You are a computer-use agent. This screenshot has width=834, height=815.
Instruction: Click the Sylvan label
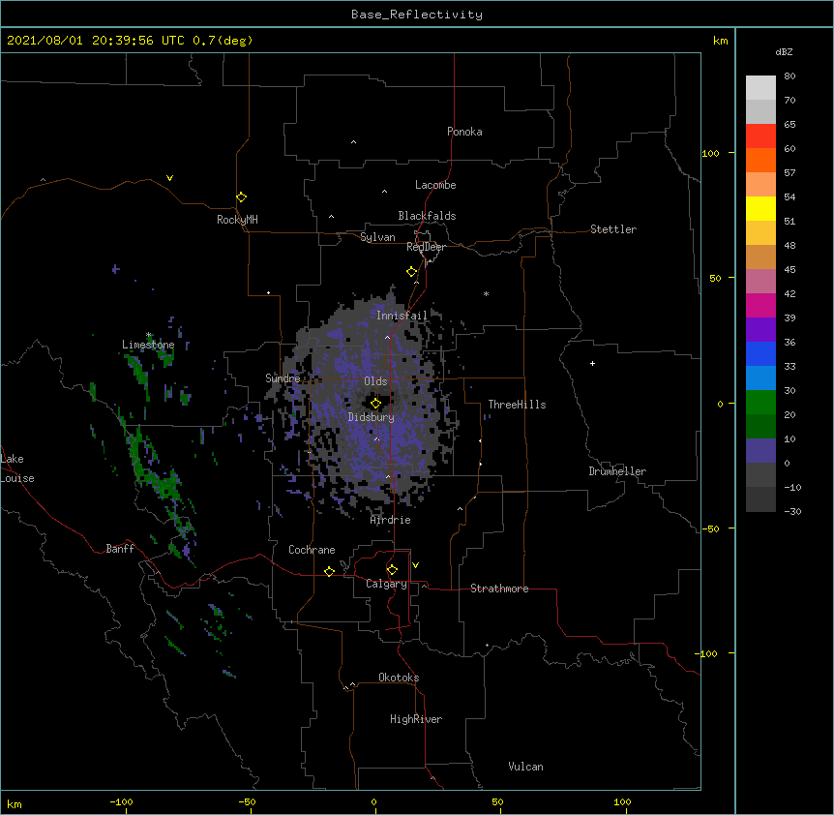[x=377, y=237]
